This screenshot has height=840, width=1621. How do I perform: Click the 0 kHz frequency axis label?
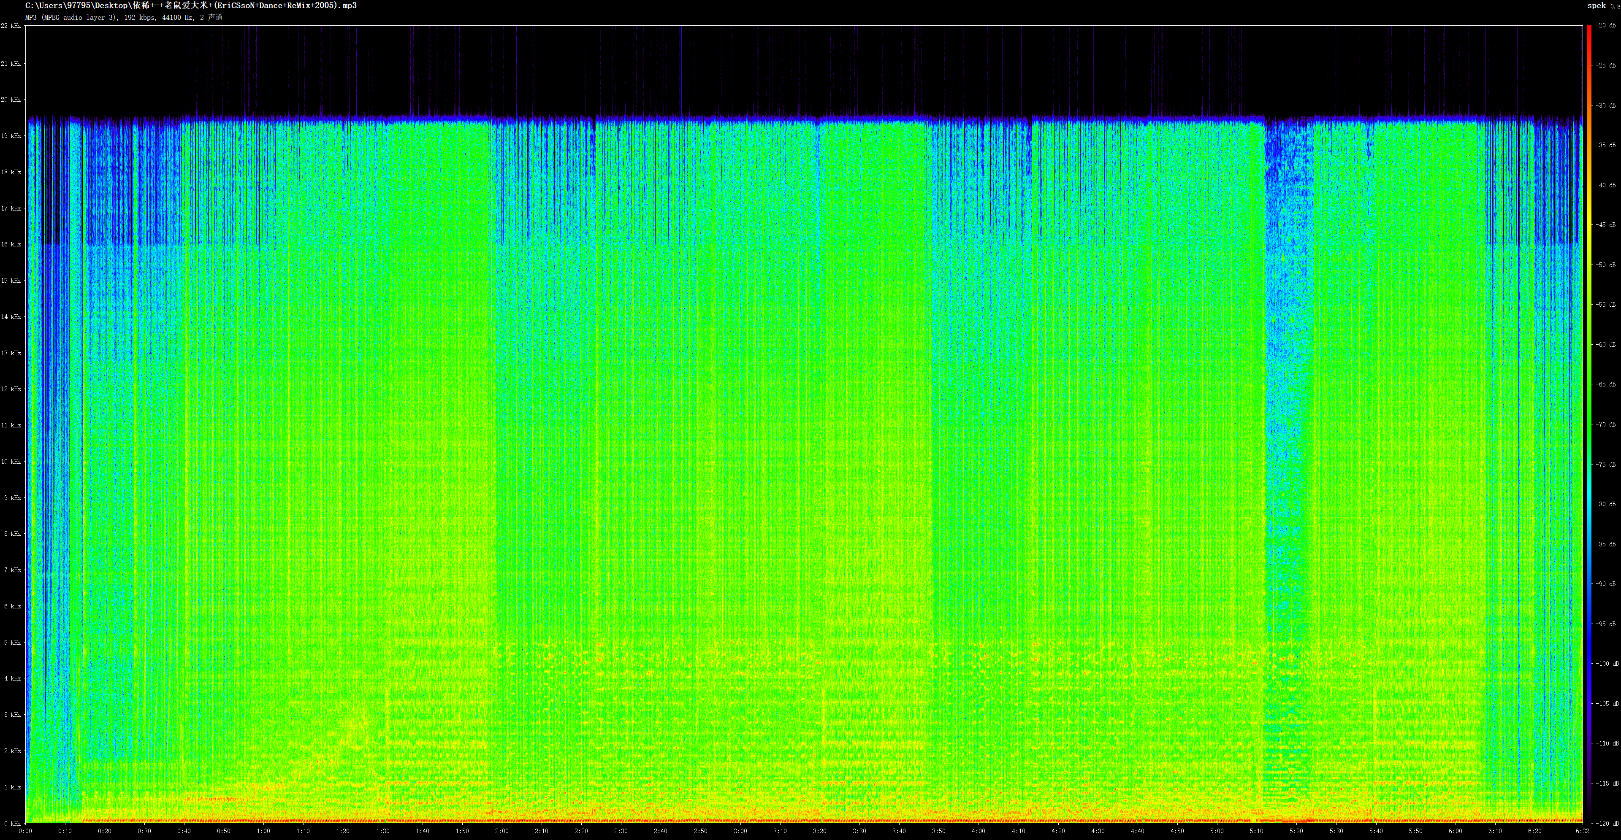(x=13, y=823)
